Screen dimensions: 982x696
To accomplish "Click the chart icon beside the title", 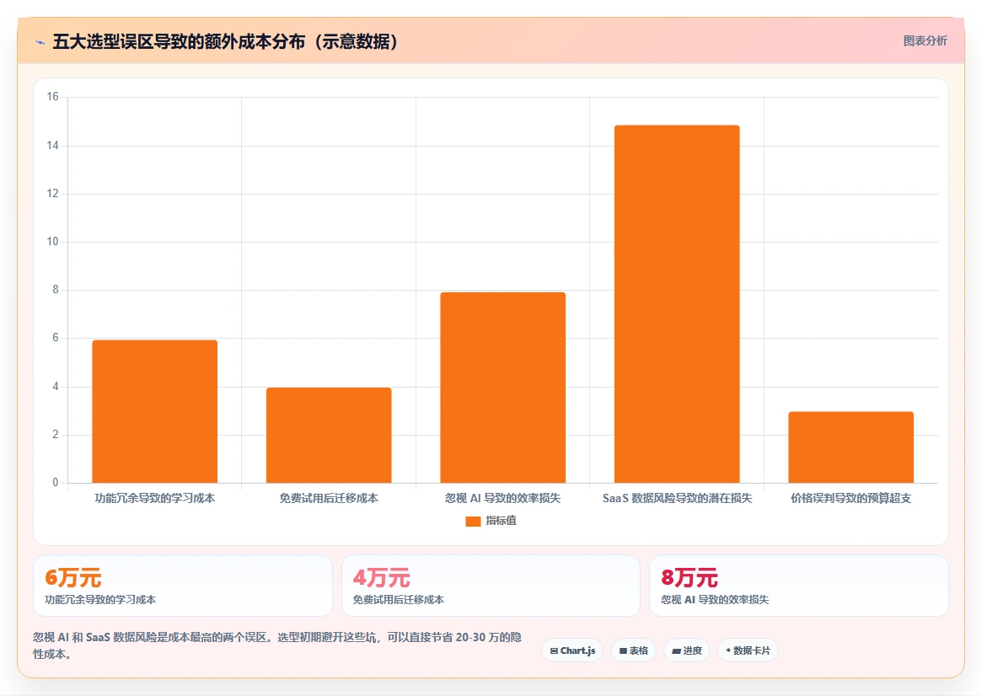I will (40, 43).
